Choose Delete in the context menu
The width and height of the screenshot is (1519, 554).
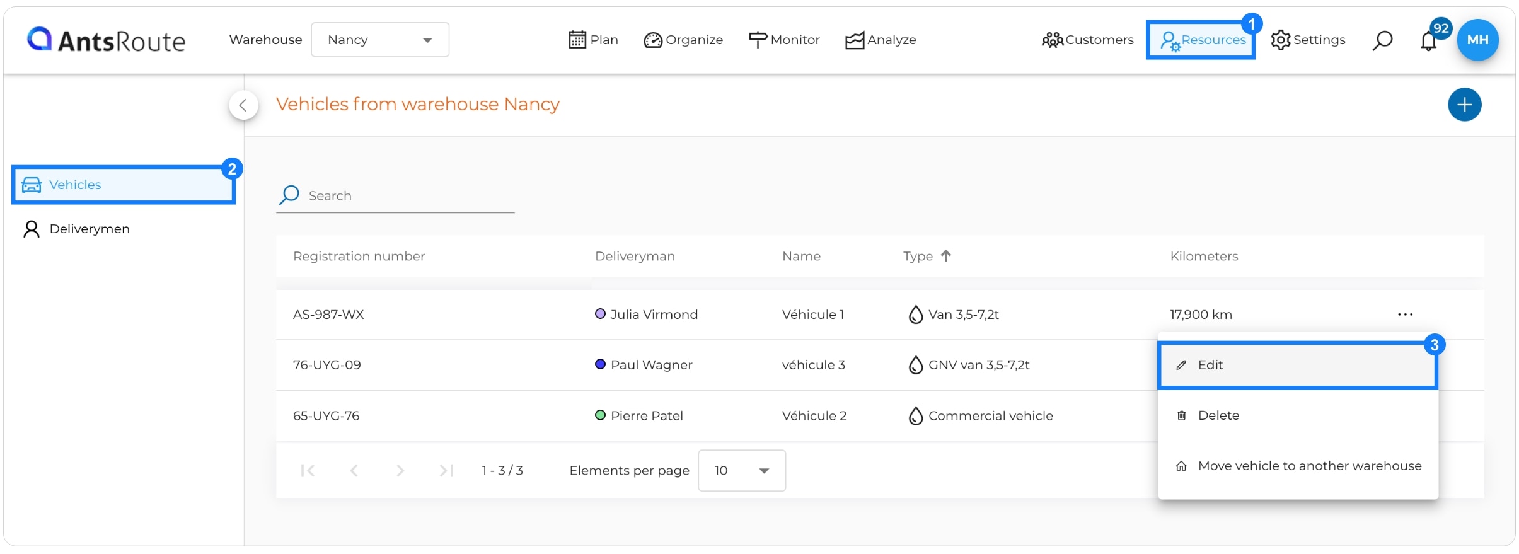(x=1298, y=415)
